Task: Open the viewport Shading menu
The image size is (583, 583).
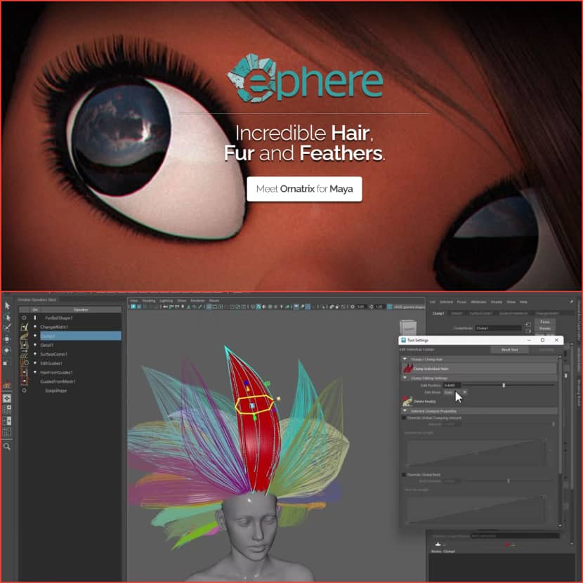Action: tap(149, 301)
